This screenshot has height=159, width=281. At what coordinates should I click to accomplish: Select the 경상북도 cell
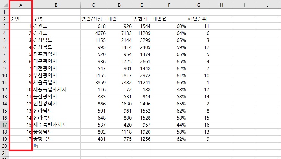[56, 47]
